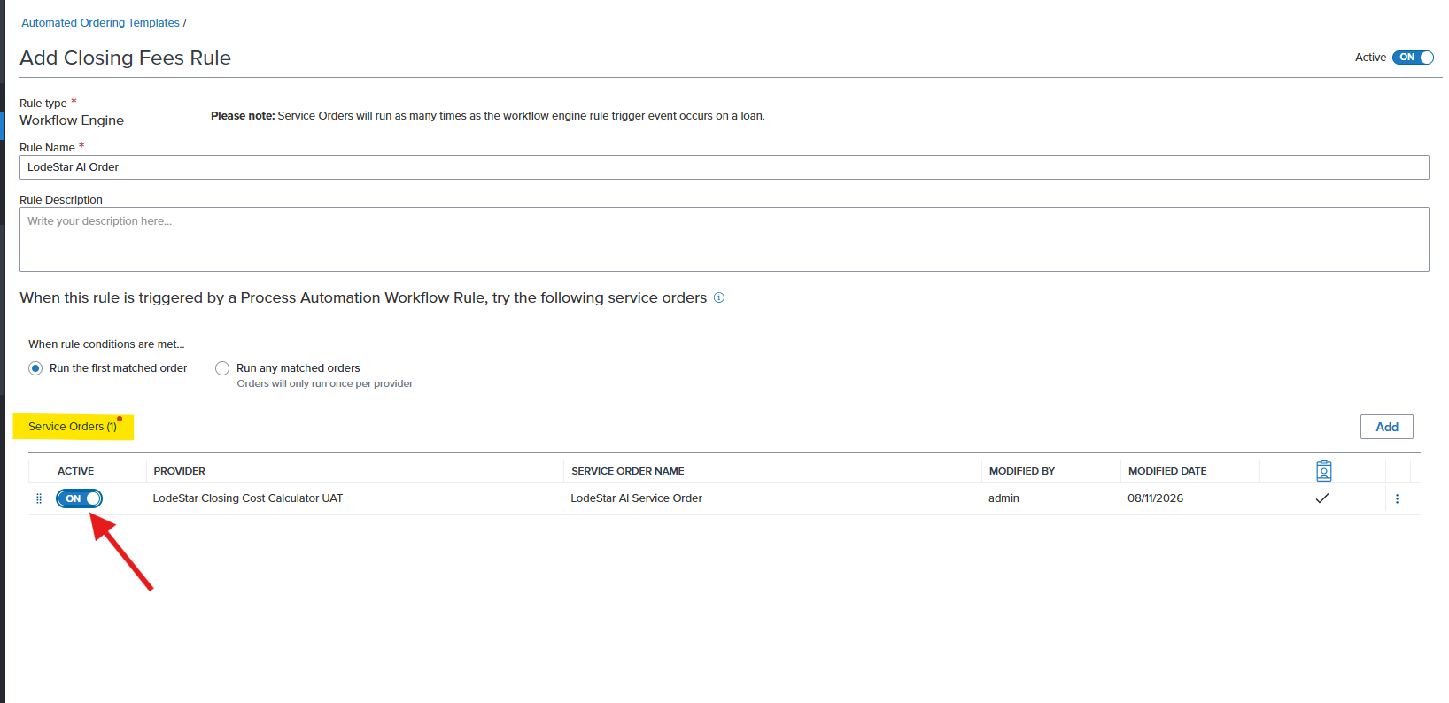
Task: Click the admin modified-by cell
Action: click(1003, 498)
